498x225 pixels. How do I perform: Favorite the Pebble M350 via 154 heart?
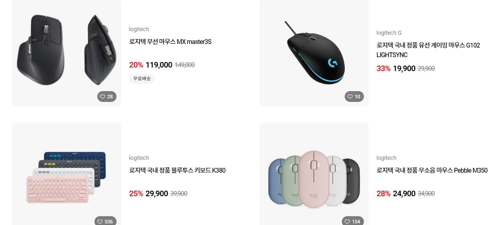click(353, 221)
